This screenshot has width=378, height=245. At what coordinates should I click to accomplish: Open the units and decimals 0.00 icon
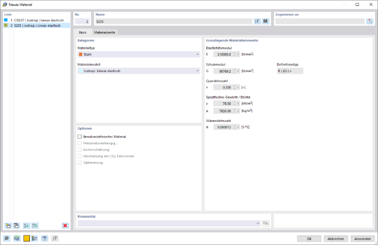tap(17, 239)
